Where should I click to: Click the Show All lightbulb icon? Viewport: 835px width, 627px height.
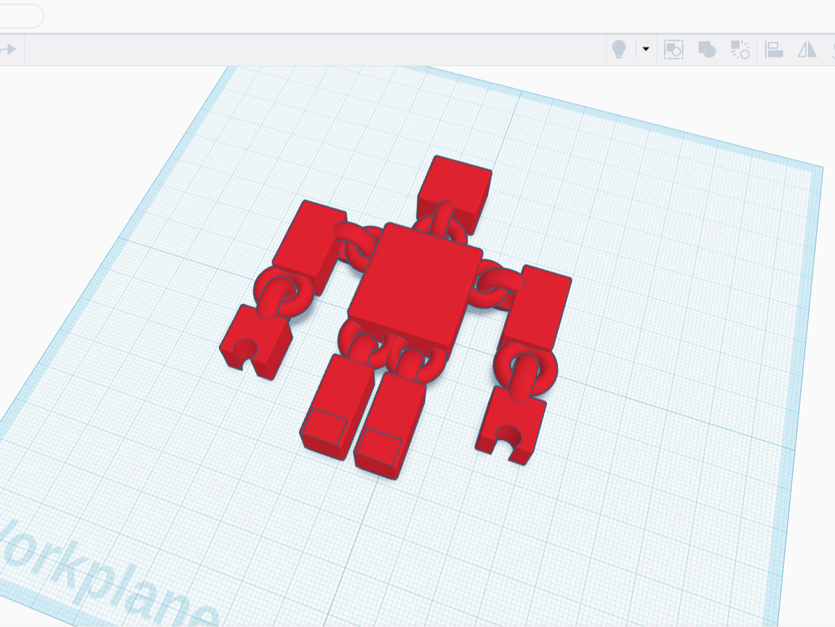(619, 50)
